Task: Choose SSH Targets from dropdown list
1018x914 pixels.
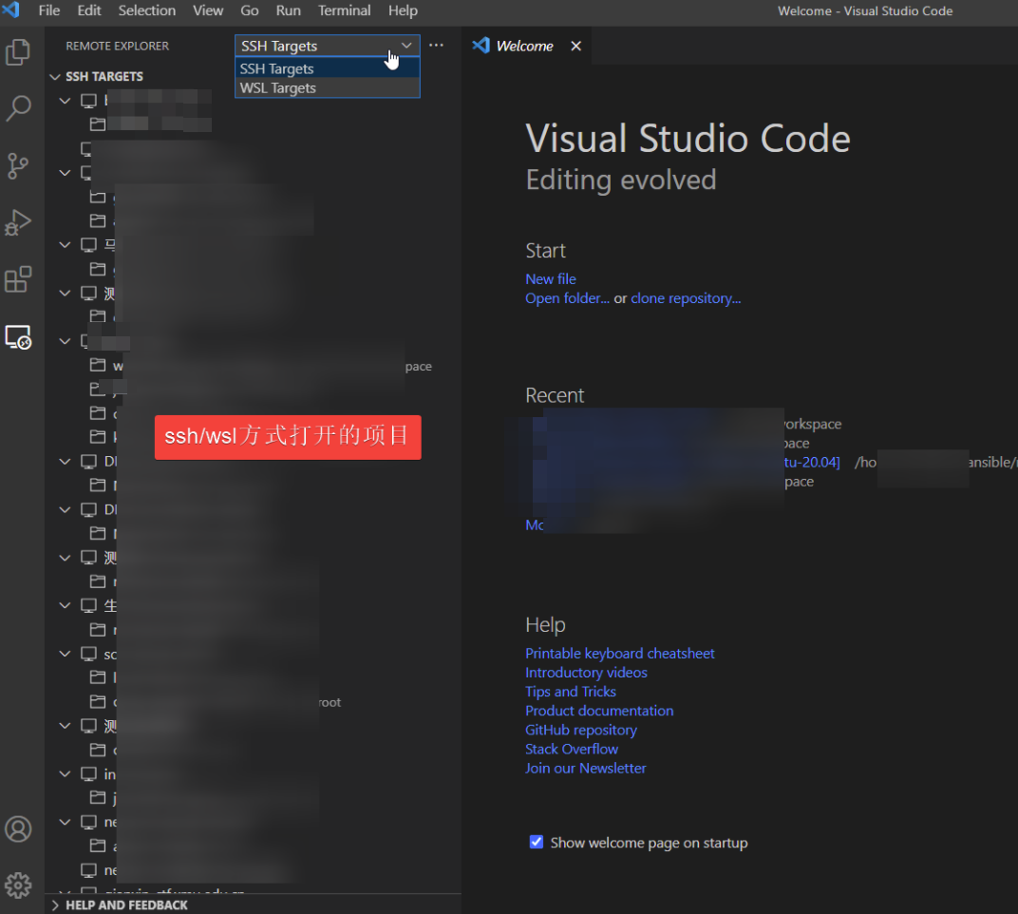Action: (328, 68)
